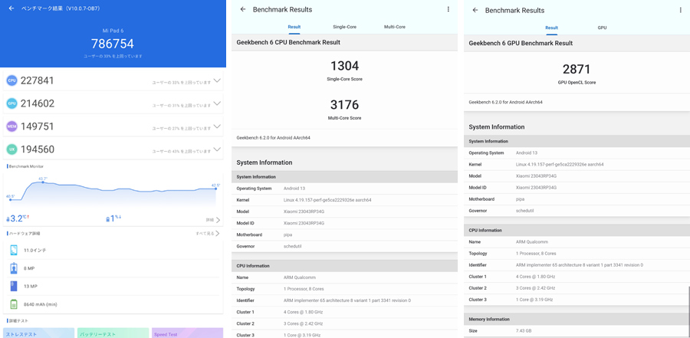Tap the MEM score badge icon
The height and width of the screenshot is (338, 690).
11,126
